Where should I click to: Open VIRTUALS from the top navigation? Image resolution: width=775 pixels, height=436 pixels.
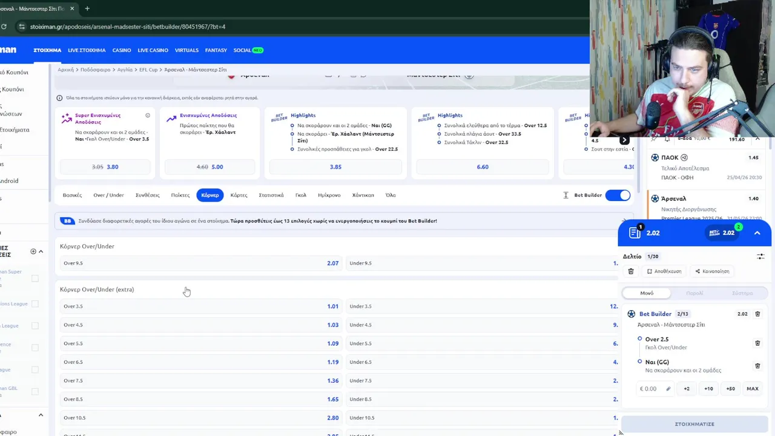coord(186,50)
